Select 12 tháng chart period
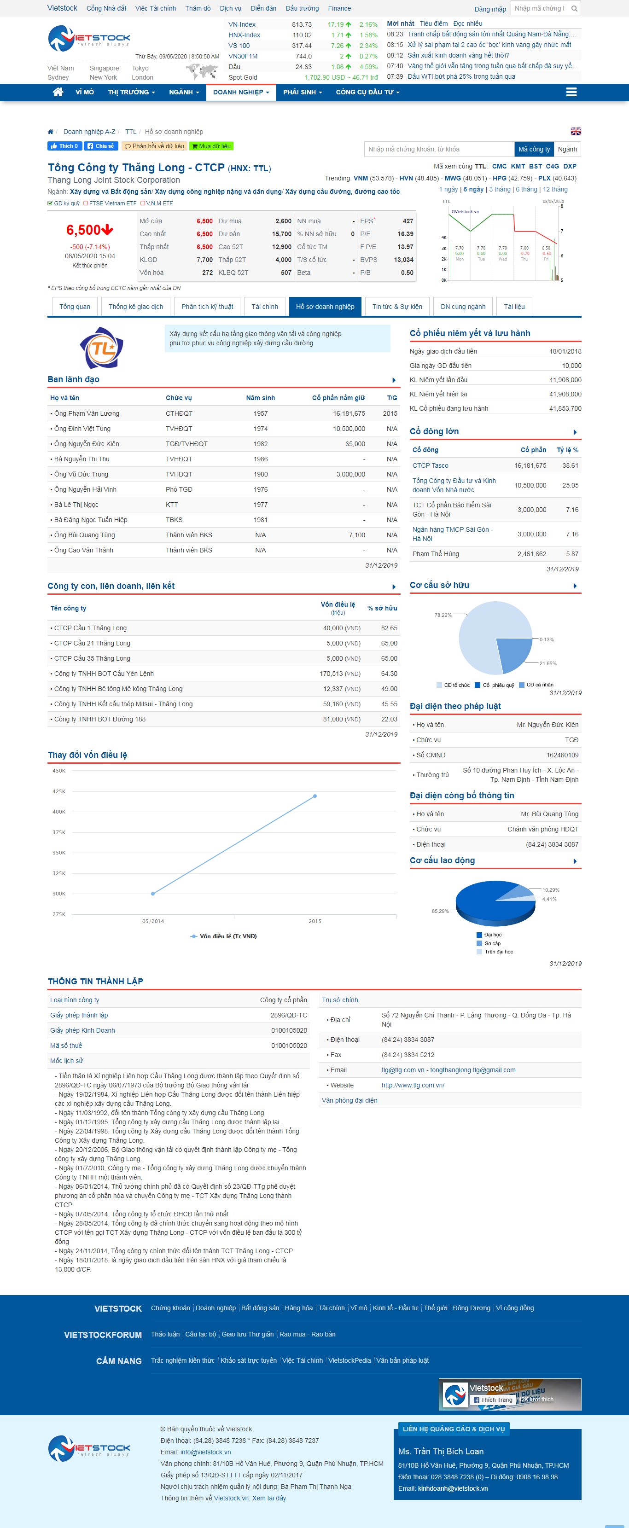This screenshot has width=629, height=1528. point(555,189)
